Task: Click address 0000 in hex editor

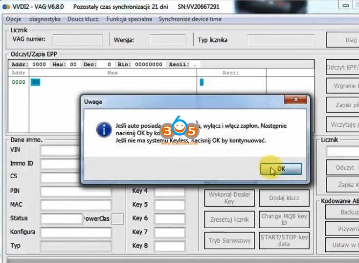Action: pos(19,82)
